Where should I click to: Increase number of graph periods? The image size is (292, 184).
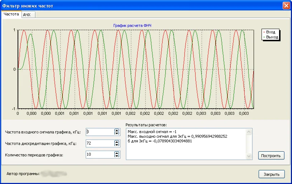coord(116,153)
